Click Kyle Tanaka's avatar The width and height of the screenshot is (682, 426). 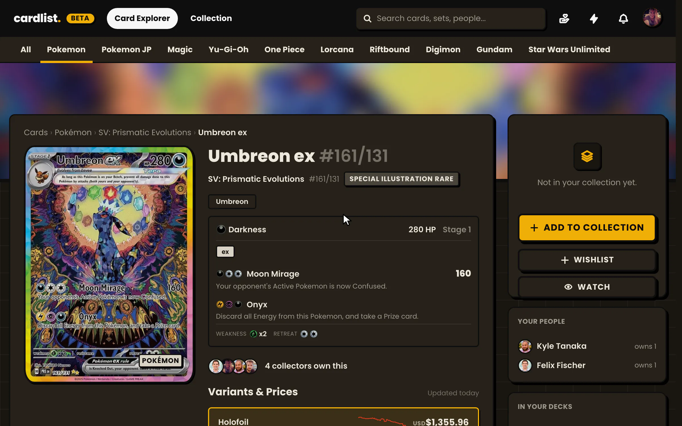pos(525,346)
